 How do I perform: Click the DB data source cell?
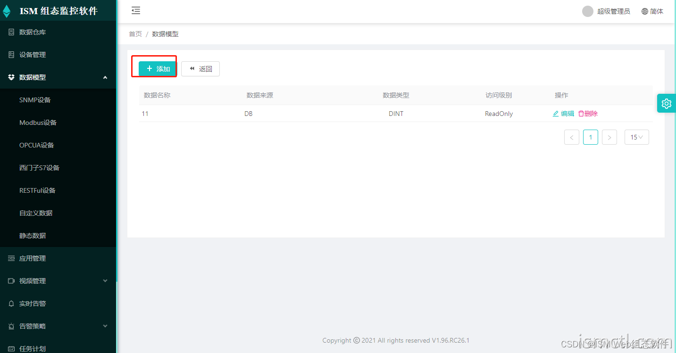[248, 114]
